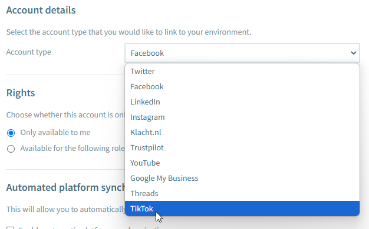Pick Trustpilot from the list
Image resolution: width=369 pixels, height=229 pixels.
click(x=242, y=147)
